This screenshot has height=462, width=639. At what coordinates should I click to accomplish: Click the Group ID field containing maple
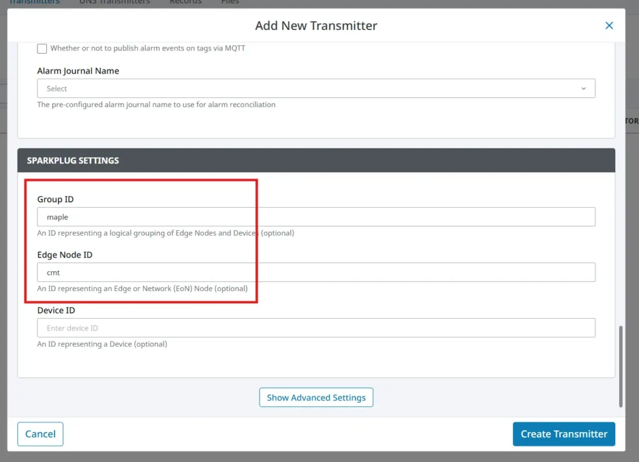pyautogui.click(x=250, y=216)
